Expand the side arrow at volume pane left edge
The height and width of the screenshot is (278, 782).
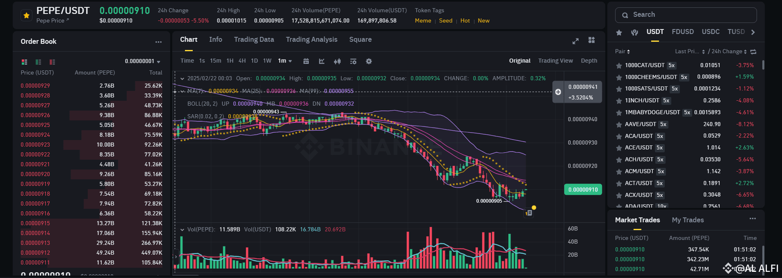pyautogui.click(x=176, y=257)
